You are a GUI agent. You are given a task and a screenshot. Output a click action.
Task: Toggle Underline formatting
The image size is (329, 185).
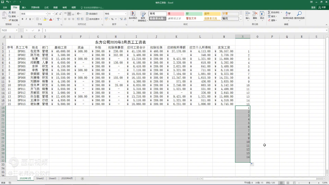click(x=30, y=19)
